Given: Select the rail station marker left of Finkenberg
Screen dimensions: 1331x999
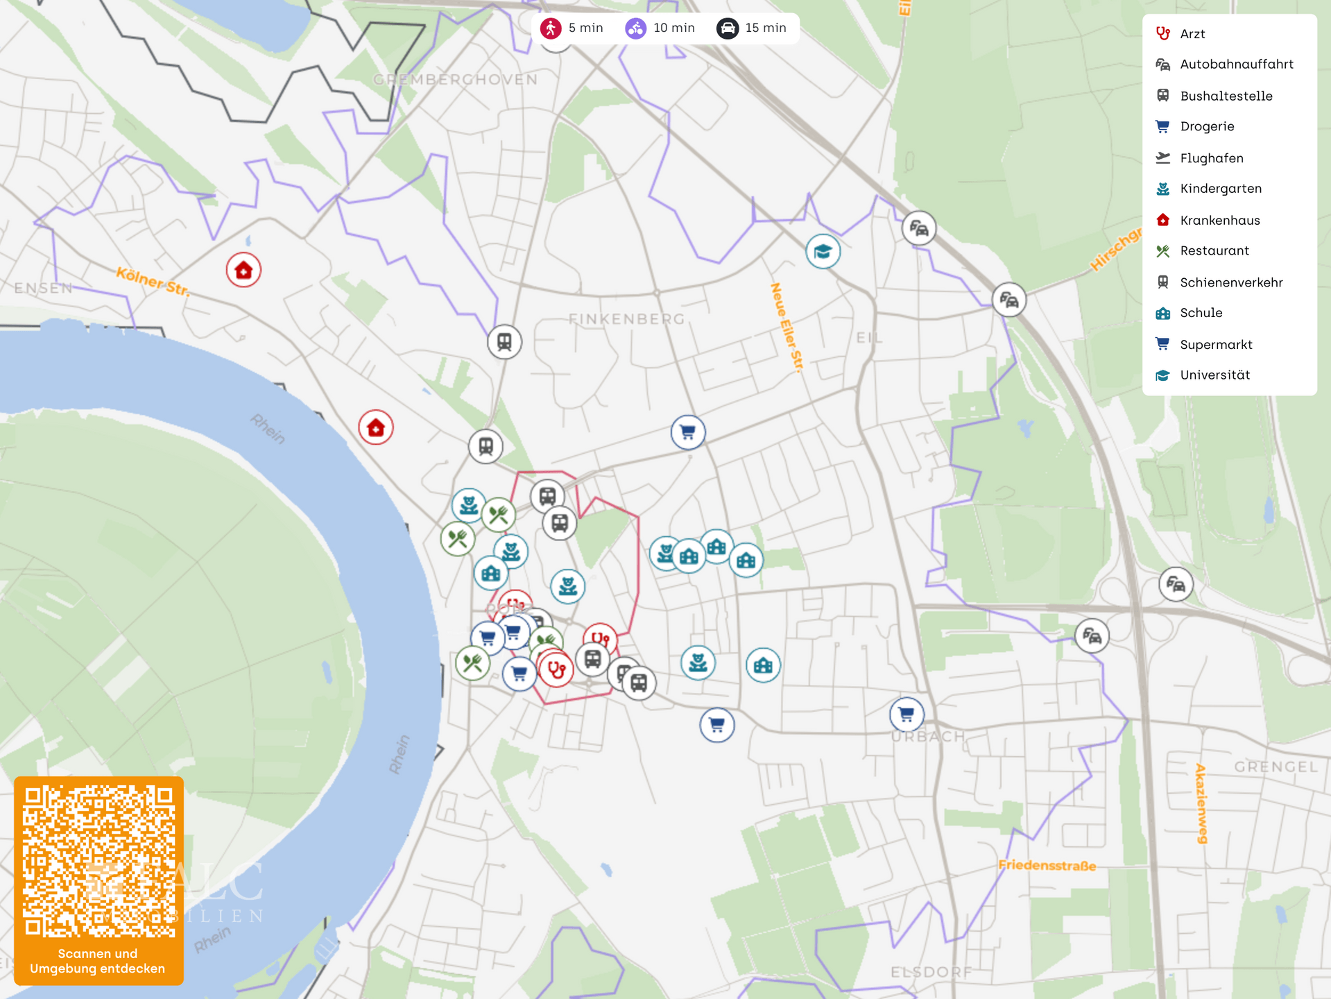Looking at the screenshot, I should coord(504,342).
